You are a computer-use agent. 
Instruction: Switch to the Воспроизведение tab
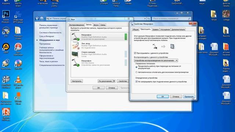tap(77, 25)
